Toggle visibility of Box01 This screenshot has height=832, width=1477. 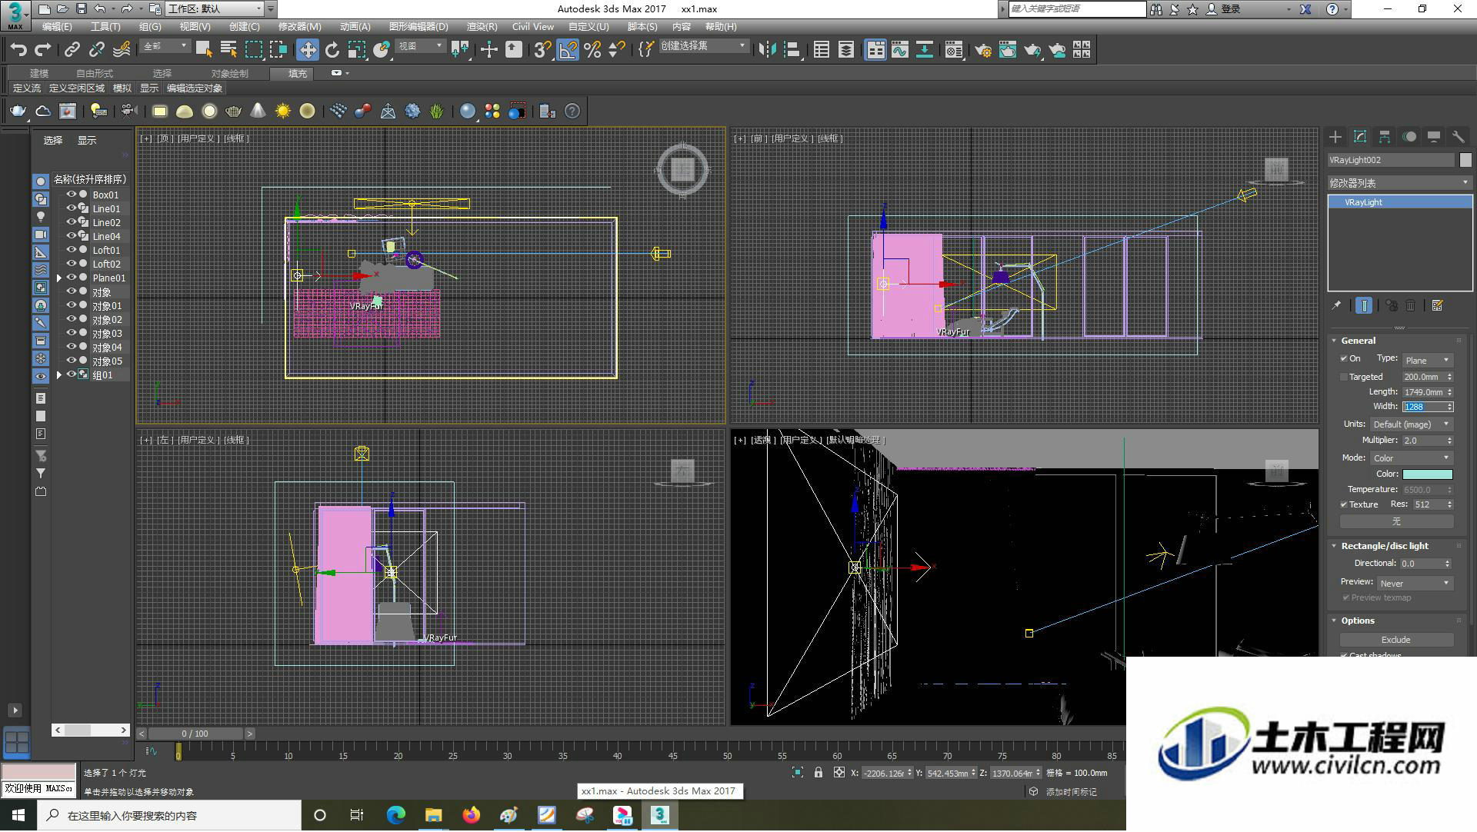[71, 195]
